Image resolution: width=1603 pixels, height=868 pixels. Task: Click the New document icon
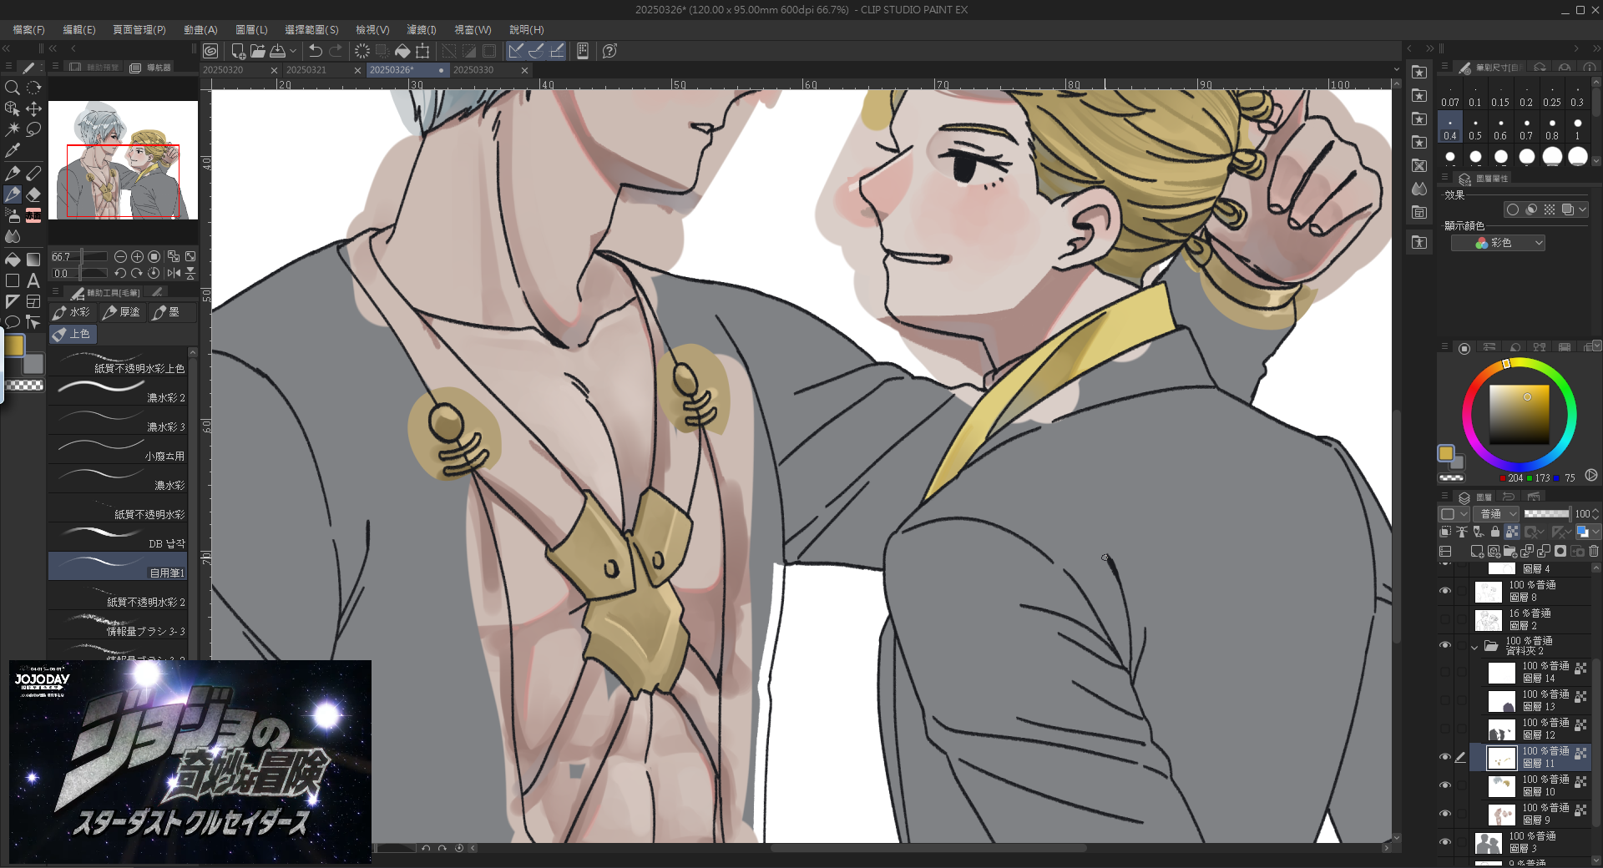point(238,51)
